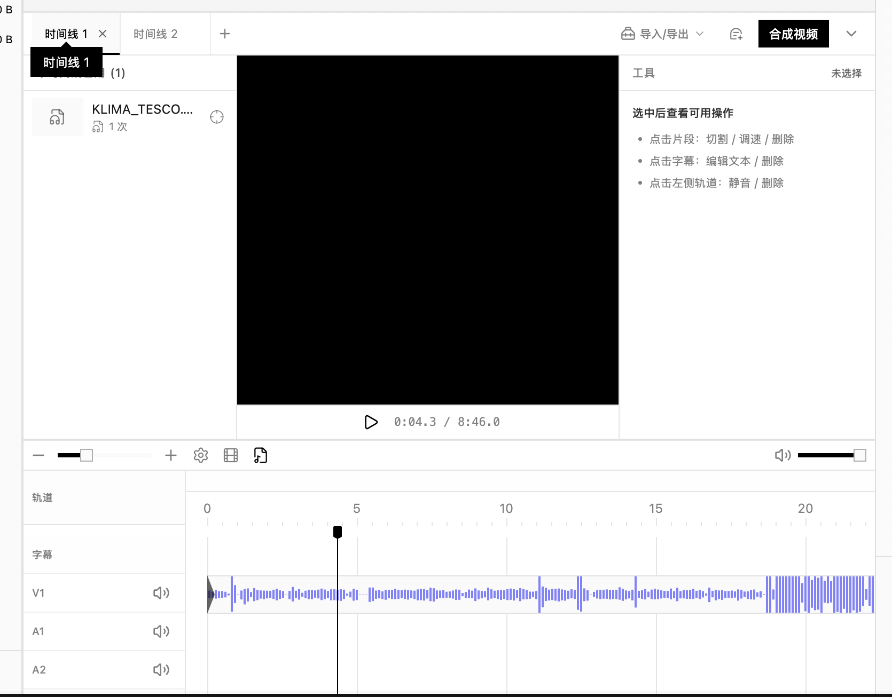Click the clip start handle on V1

coord(210,594)
